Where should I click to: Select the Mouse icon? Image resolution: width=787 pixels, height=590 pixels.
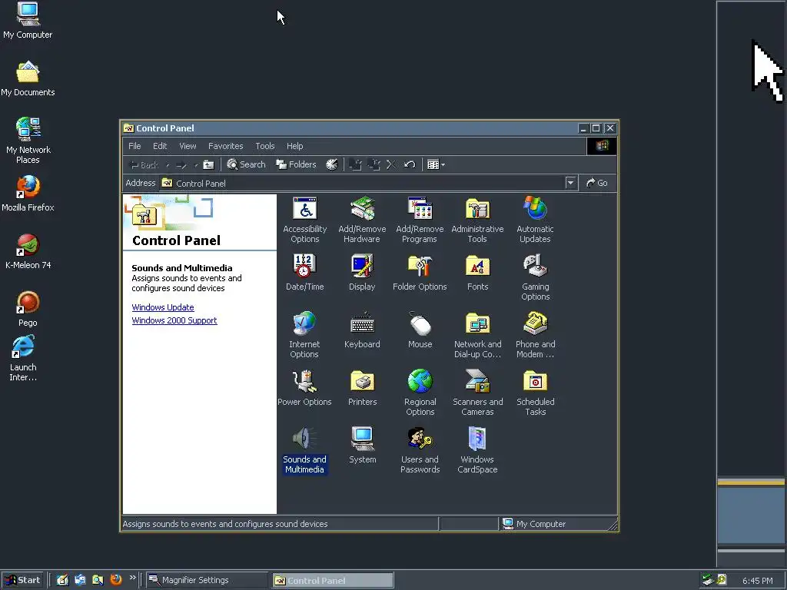tap(420, 330)
